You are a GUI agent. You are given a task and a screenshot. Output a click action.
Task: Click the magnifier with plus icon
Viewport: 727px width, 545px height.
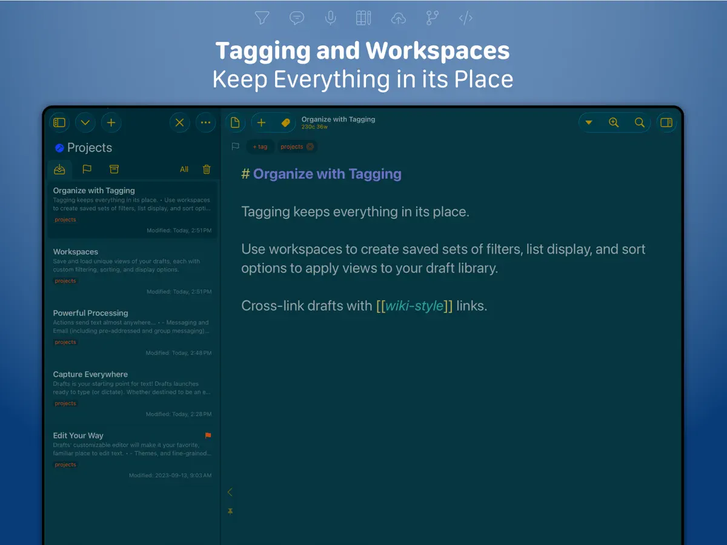click(614, 123)
